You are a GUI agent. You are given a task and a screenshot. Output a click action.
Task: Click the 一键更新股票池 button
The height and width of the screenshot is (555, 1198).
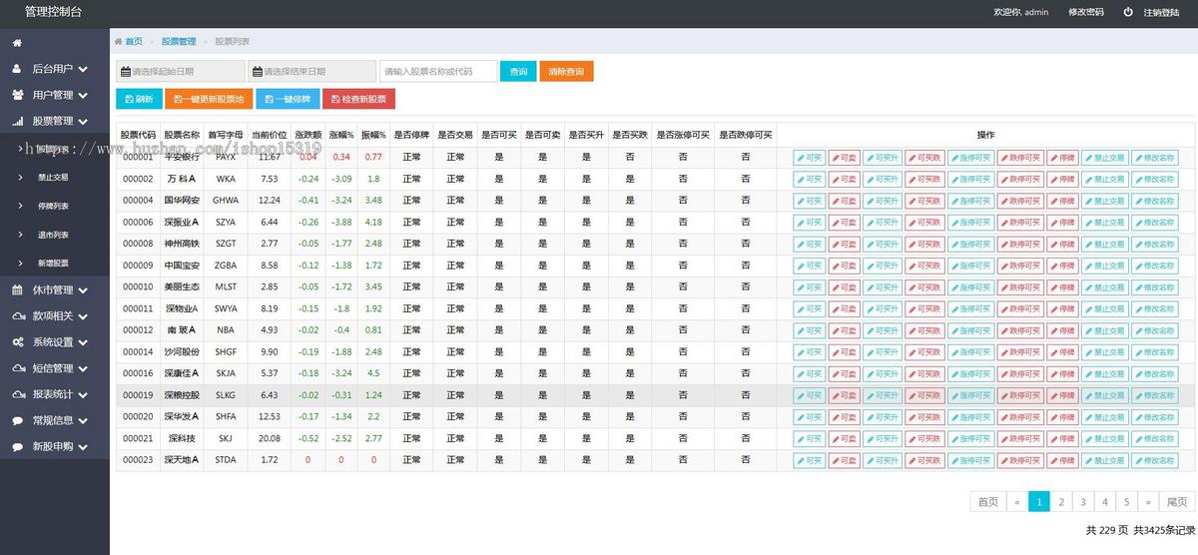(209, 99)
